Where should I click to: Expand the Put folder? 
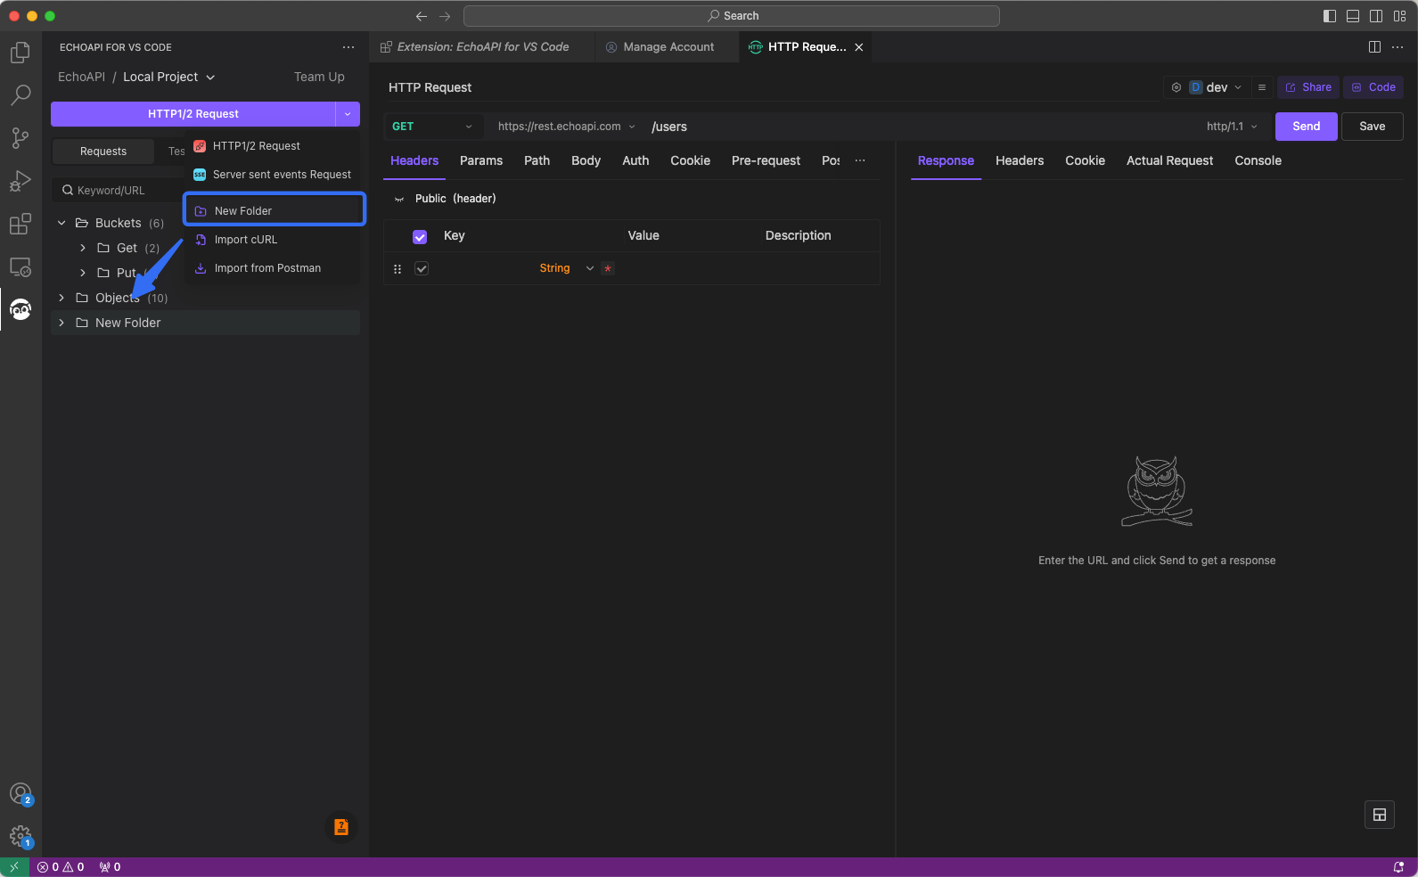pos(83,273)
